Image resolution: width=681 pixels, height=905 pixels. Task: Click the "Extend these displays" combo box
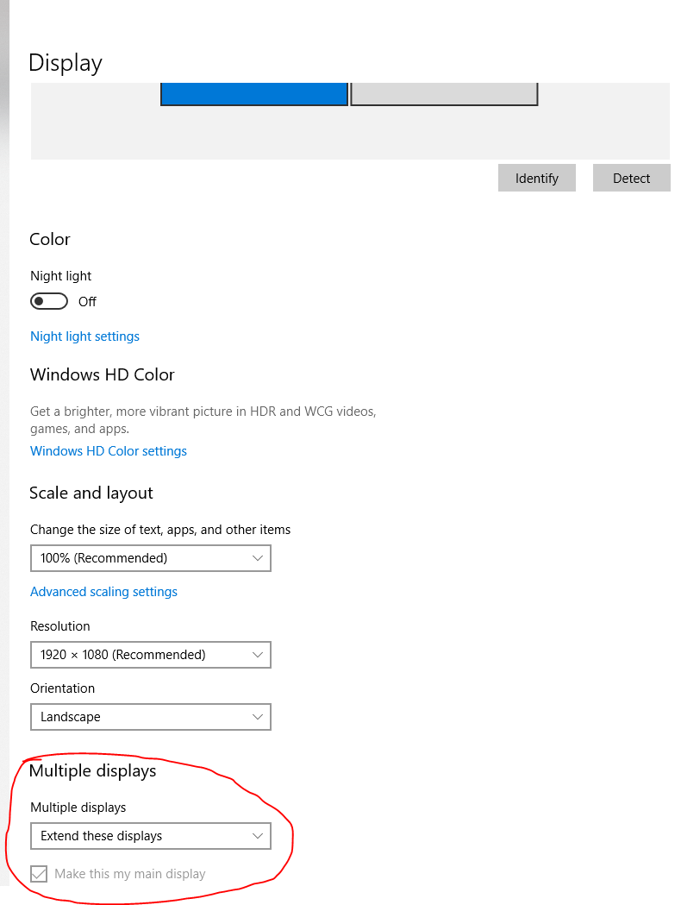(151, 835)
